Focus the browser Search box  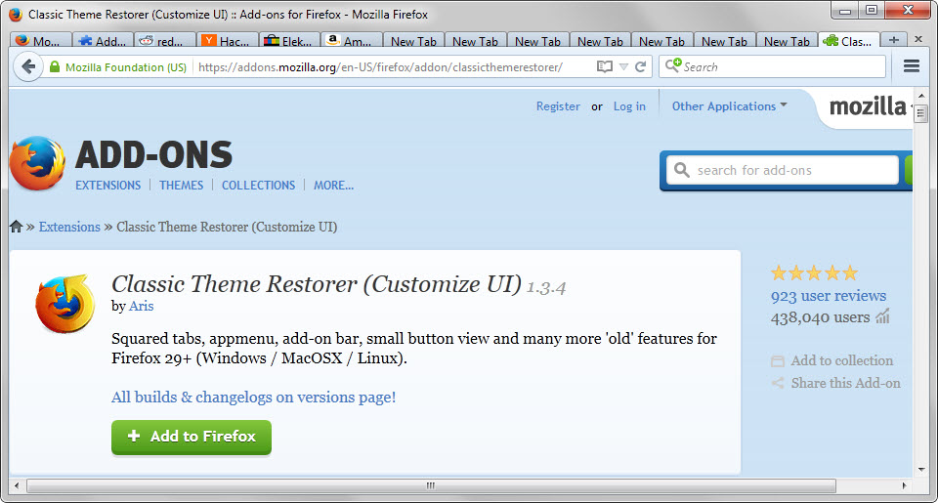point(772,66)
